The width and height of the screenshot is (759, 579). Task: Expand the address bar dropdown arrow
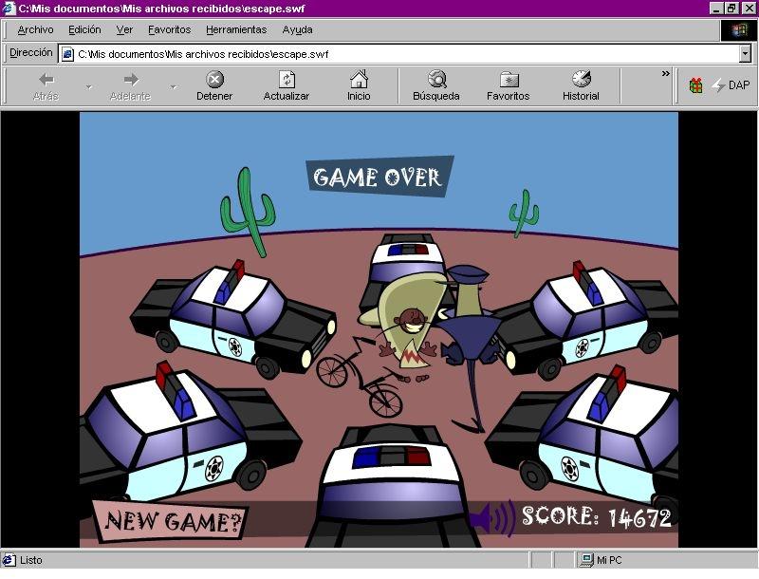point(745,54)
